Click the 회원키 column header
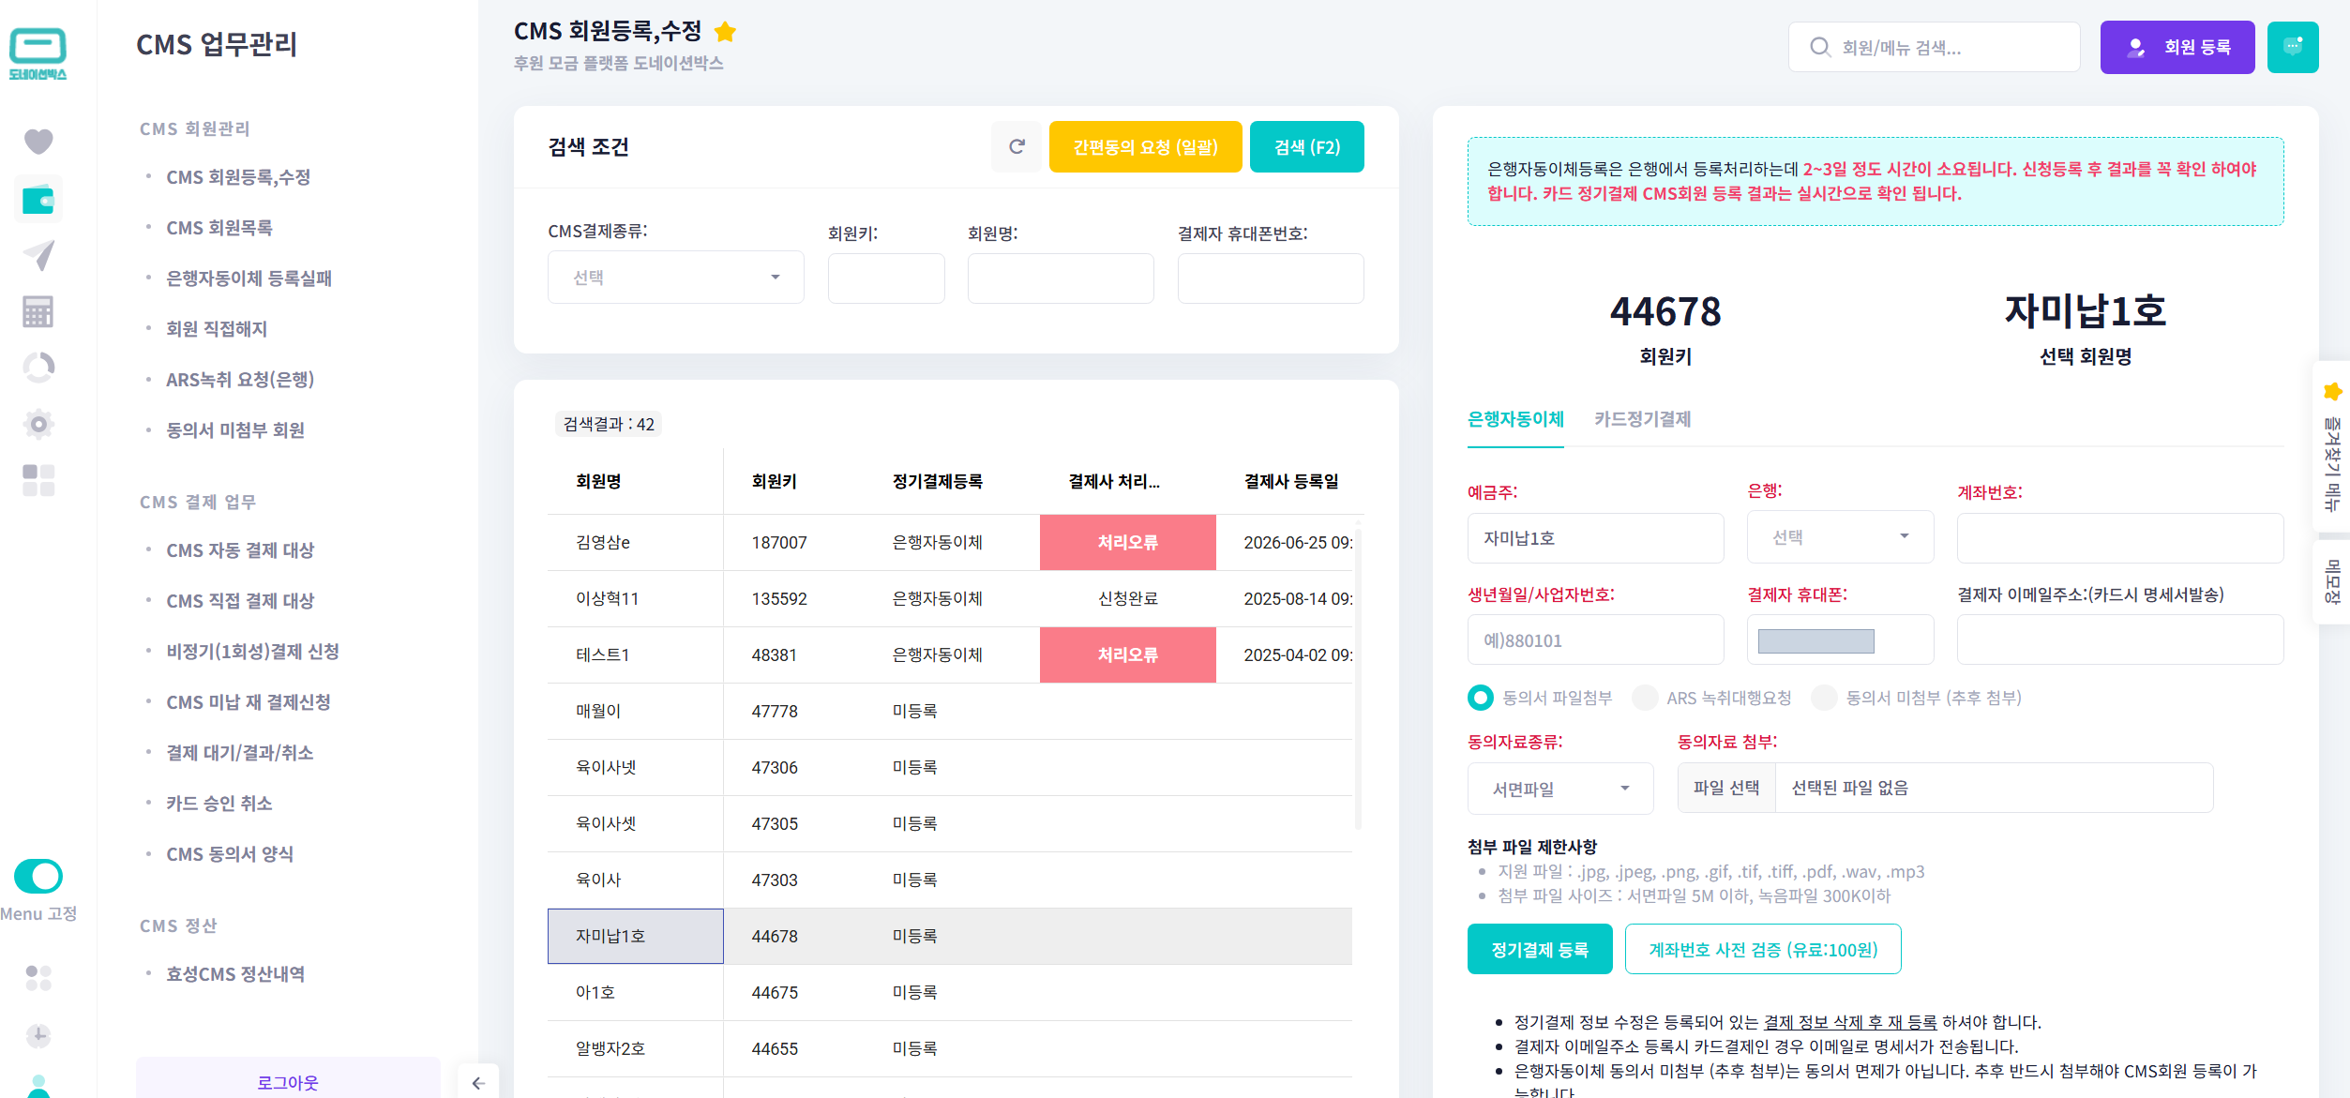Image resolution: width=2350 pixels, height=1098 pixels. coord(774,481)
